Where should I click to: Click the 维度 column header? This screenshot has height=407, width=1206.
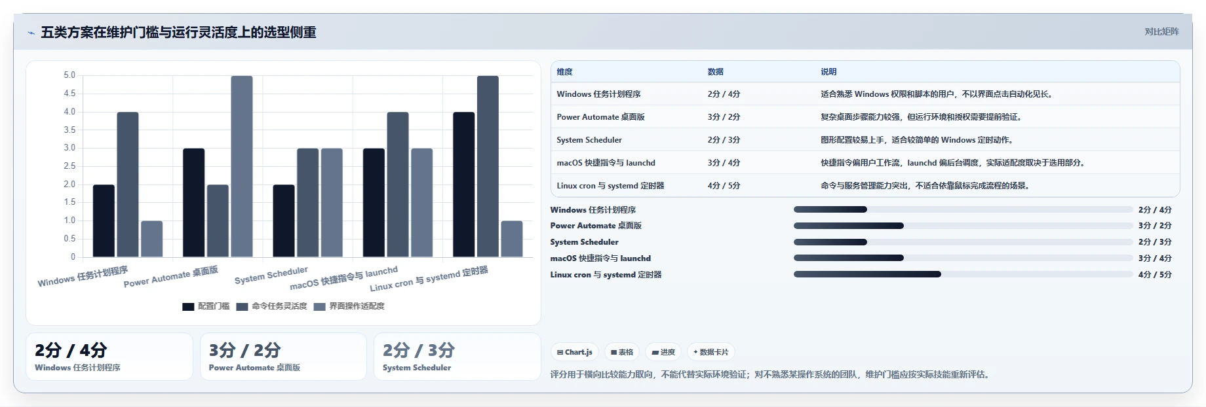click(x=565, y=72)
